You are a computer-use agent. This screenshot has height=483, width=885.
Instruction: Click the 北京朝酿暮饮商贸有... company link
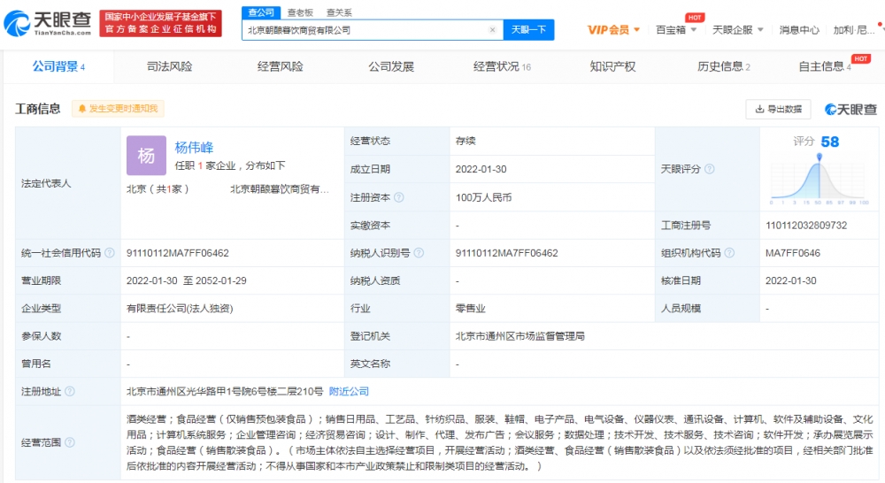(280, 189)
